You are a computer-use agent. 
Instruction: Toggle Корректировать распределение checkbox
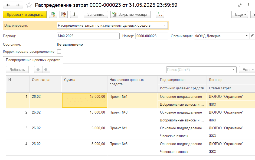[x=59, y=51]
